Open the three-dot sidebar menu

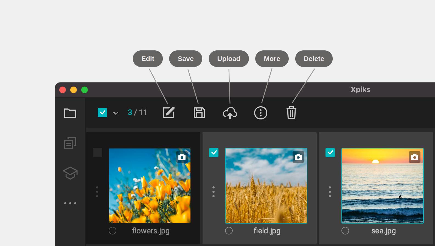[70, 203]
